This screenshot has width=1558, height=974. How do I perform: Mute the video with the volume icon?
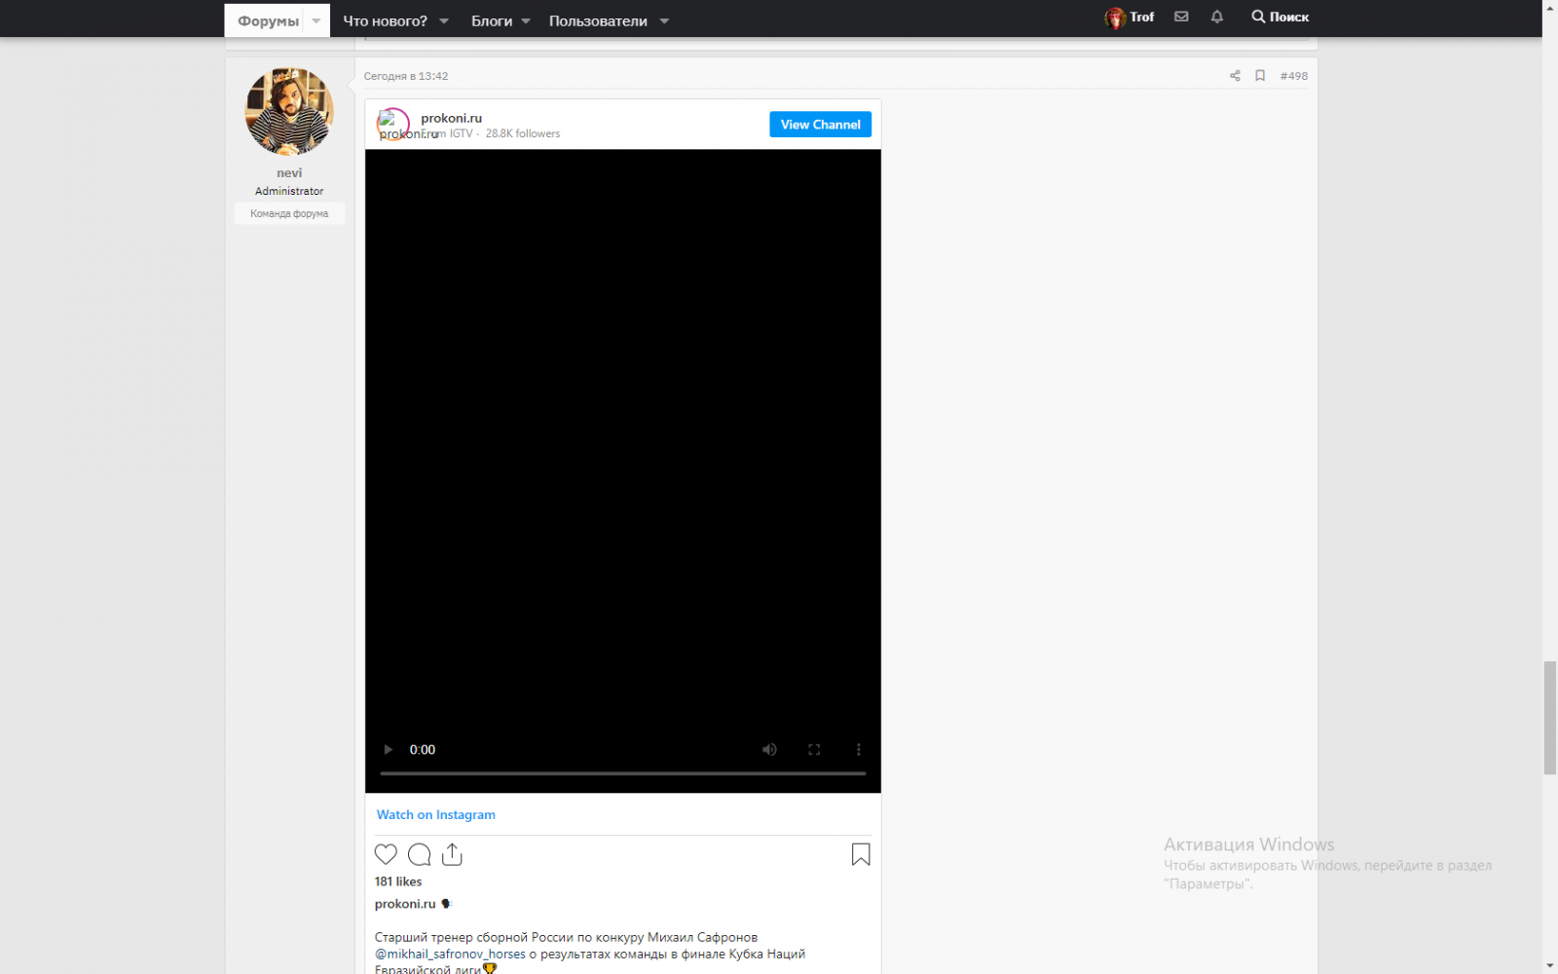click(769, 750)
